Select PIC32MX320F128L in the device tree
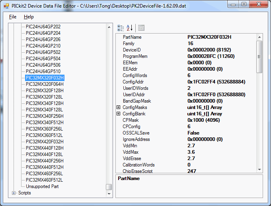 [45, 97]
